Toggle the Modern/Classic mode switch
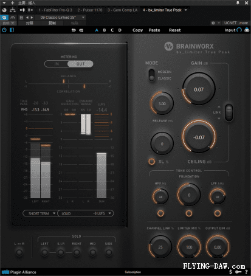 (151, 75)
